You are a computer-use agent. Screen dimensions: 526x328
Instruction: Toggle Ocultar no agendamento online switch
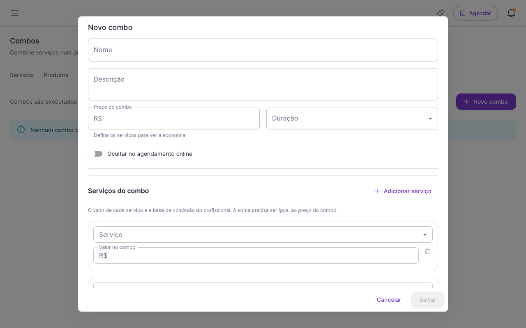point(95,154)
